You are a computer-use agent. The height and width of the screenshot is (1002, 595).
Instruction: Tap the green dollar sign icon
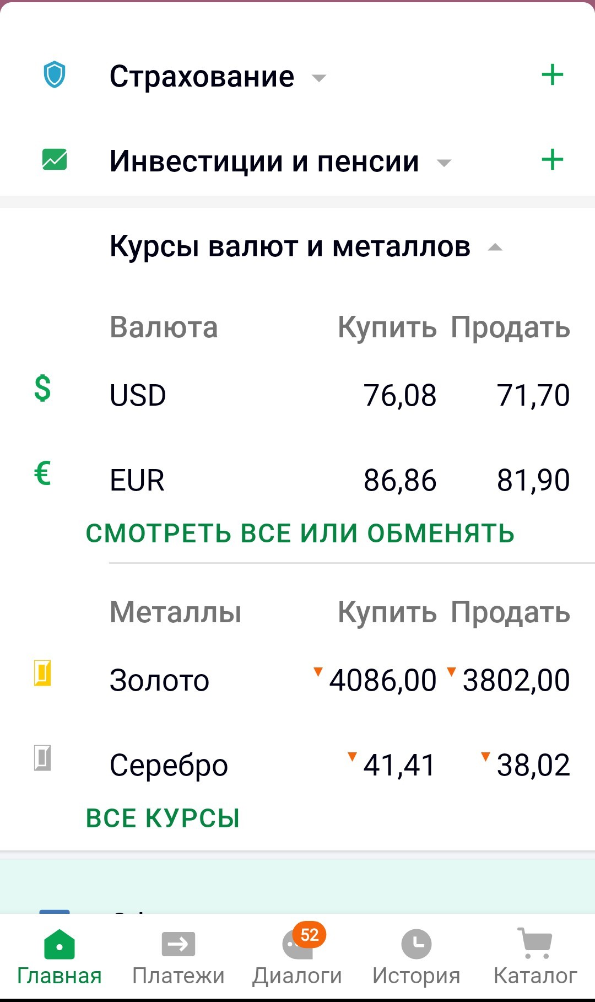(x=42, y=388)
